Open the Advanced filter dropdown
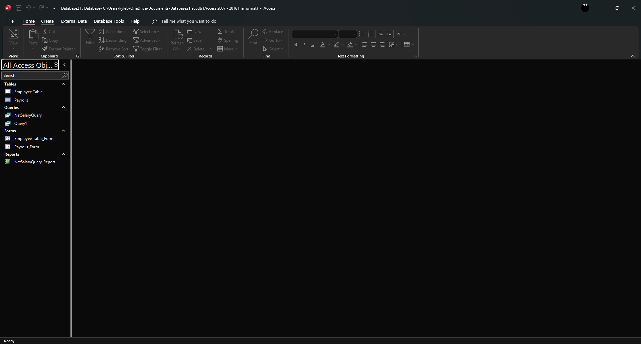Screen dimensions: 641x344 [x=147, y=40]
